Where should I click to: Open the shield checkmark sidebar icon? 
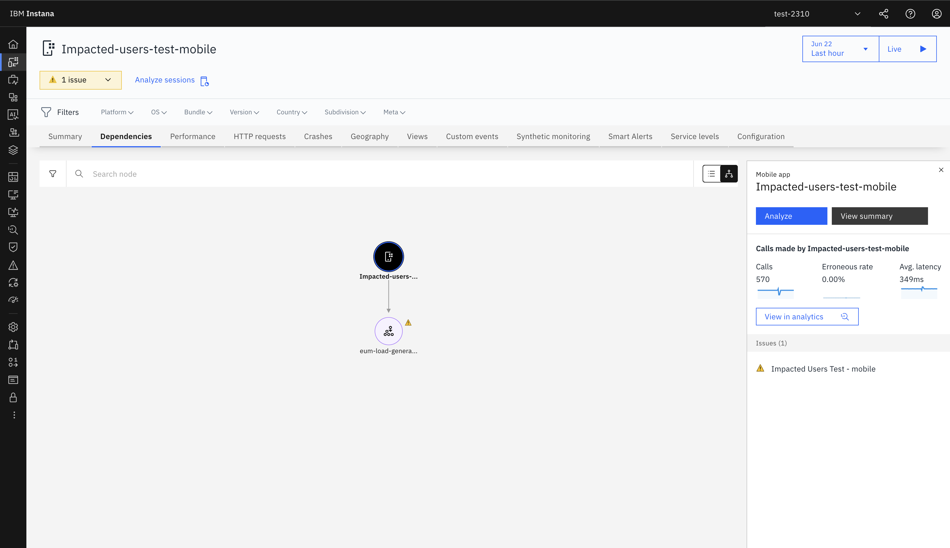(13, 247)
